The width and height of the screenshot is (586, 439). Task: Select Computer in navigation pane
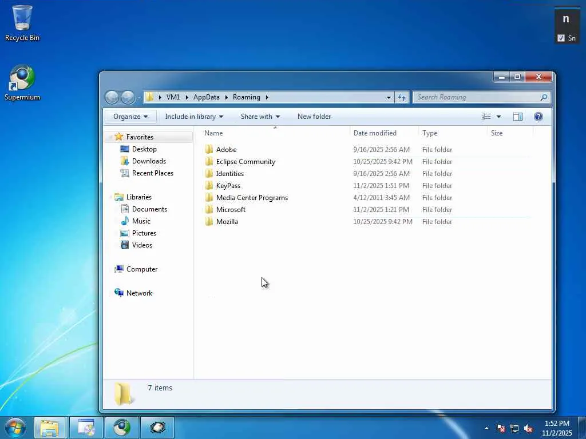pos(142,269)
